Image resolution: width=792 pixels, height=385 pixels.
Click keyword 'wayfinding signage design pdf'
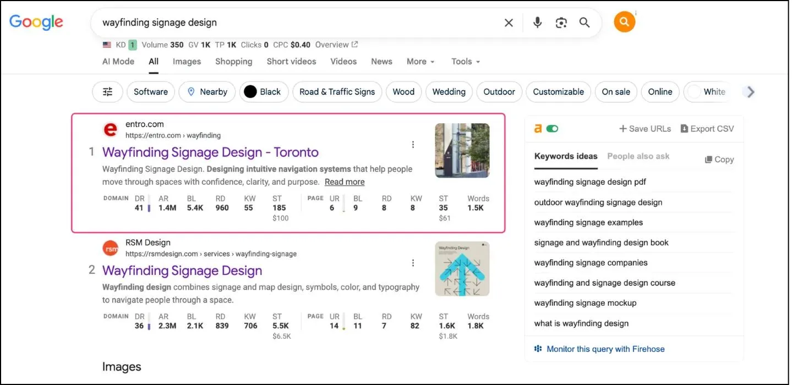[590, 182]
